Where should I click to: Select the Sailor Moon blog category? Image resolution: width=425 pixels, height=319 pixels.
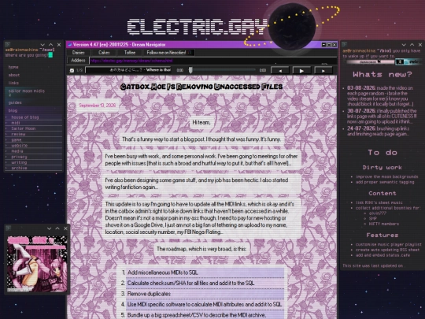coord(24,128)
